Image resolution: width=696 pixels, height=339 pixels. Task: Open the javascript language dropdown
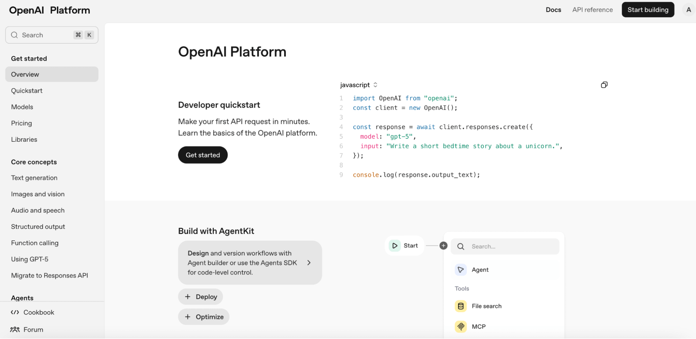[359, 85]
